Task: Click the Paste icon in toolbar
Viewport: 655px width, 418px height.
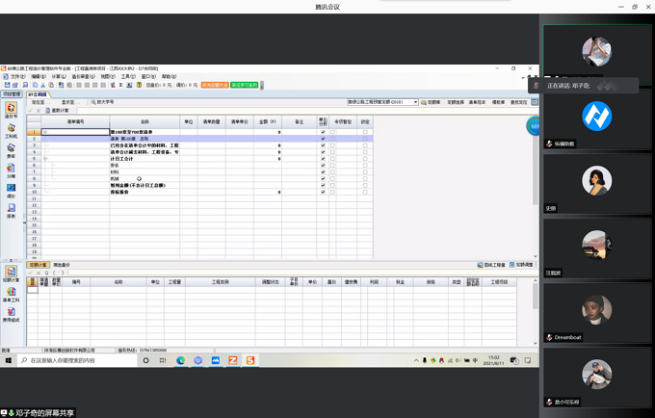Action: coord(50,85)
